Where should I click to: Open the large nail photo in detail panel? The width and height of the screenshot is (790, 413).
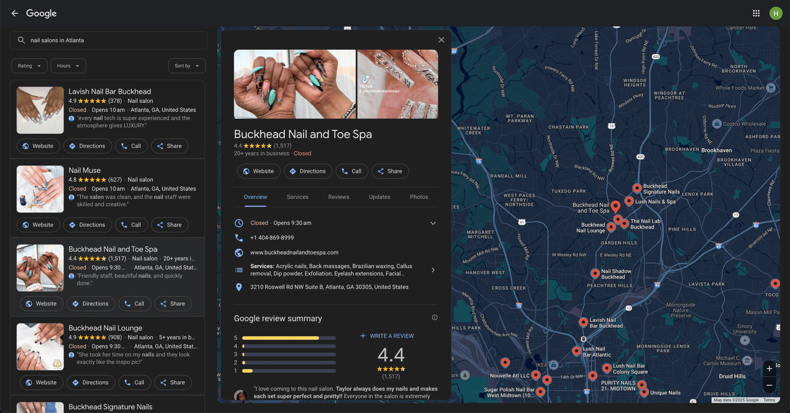(295, 84)
